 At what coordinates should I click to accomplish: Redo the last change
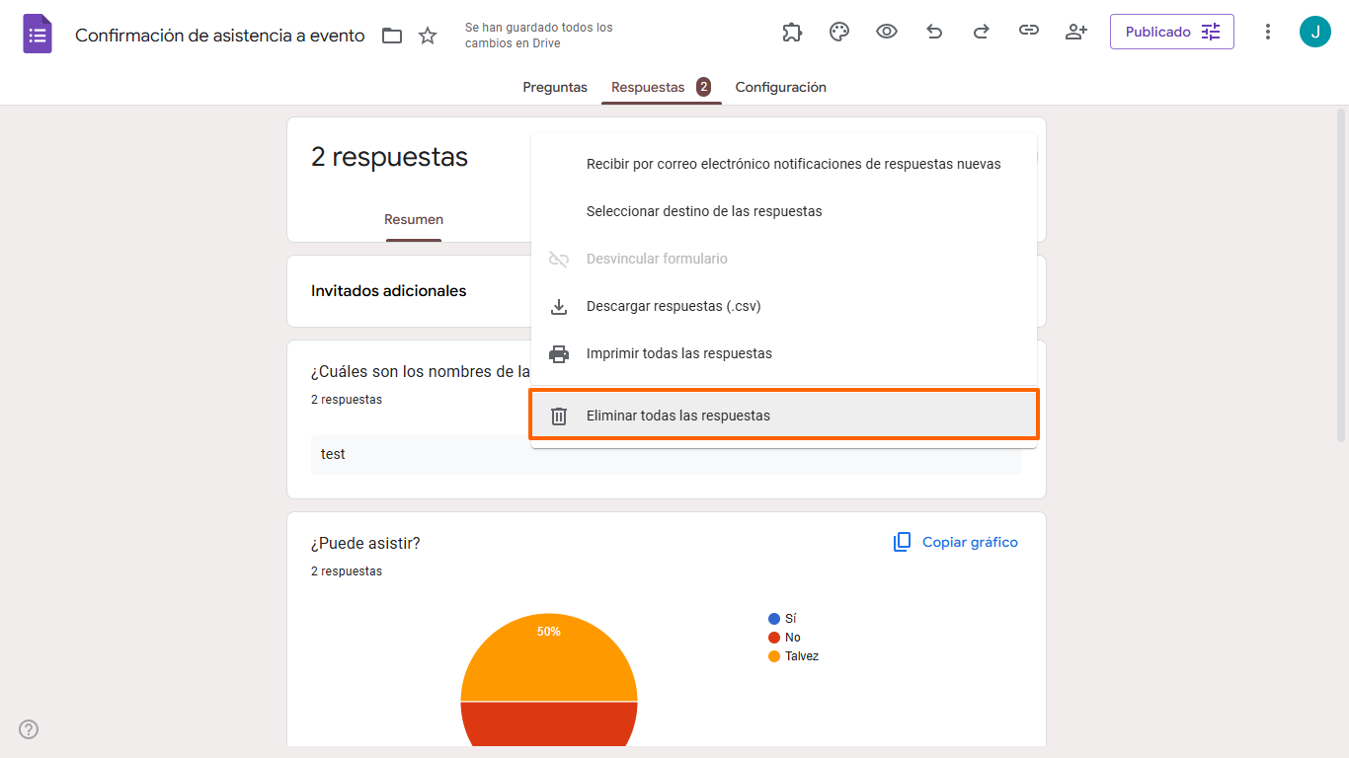(981, 32)
